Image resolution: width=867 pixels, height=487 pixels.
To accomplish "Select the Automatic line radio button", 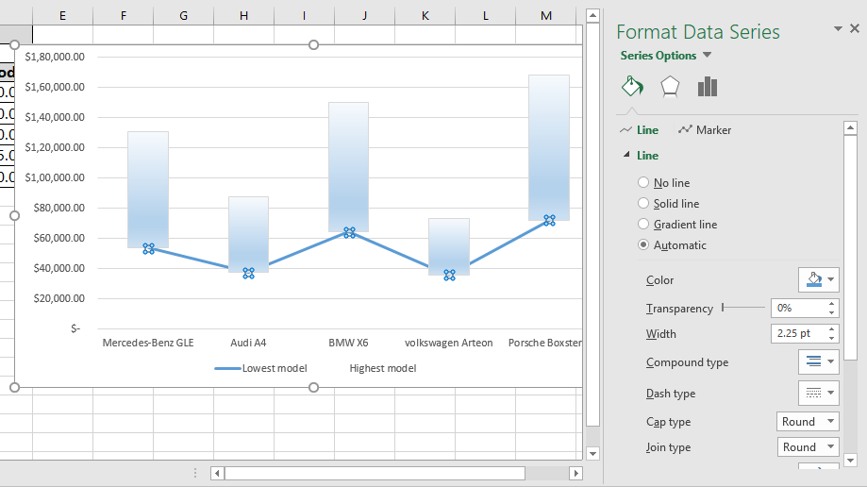I will coord(643,244).
